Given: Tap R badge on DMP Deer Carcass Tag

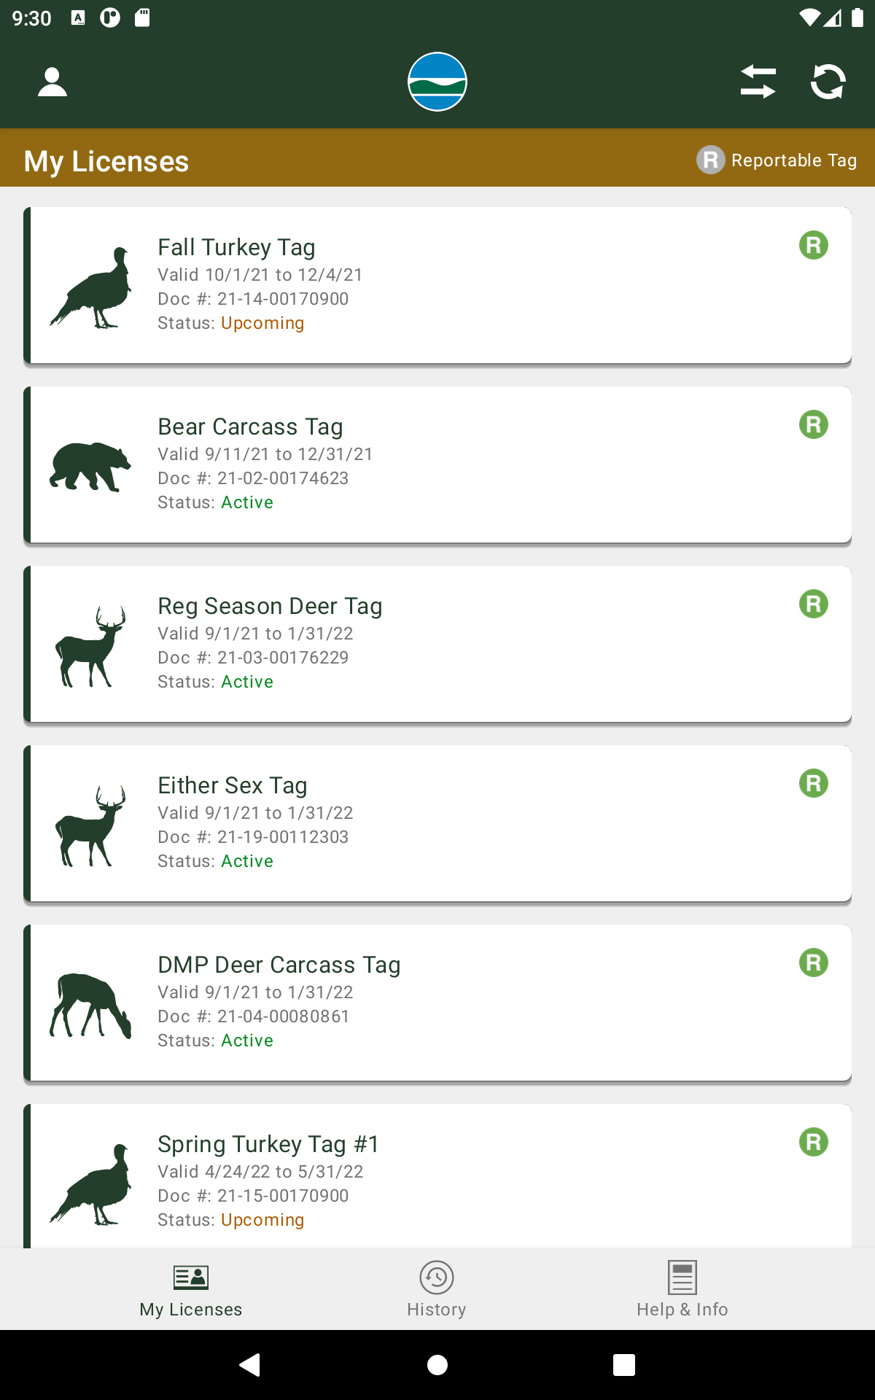Looking at the screenshot, I should click(x=813, y=962).
